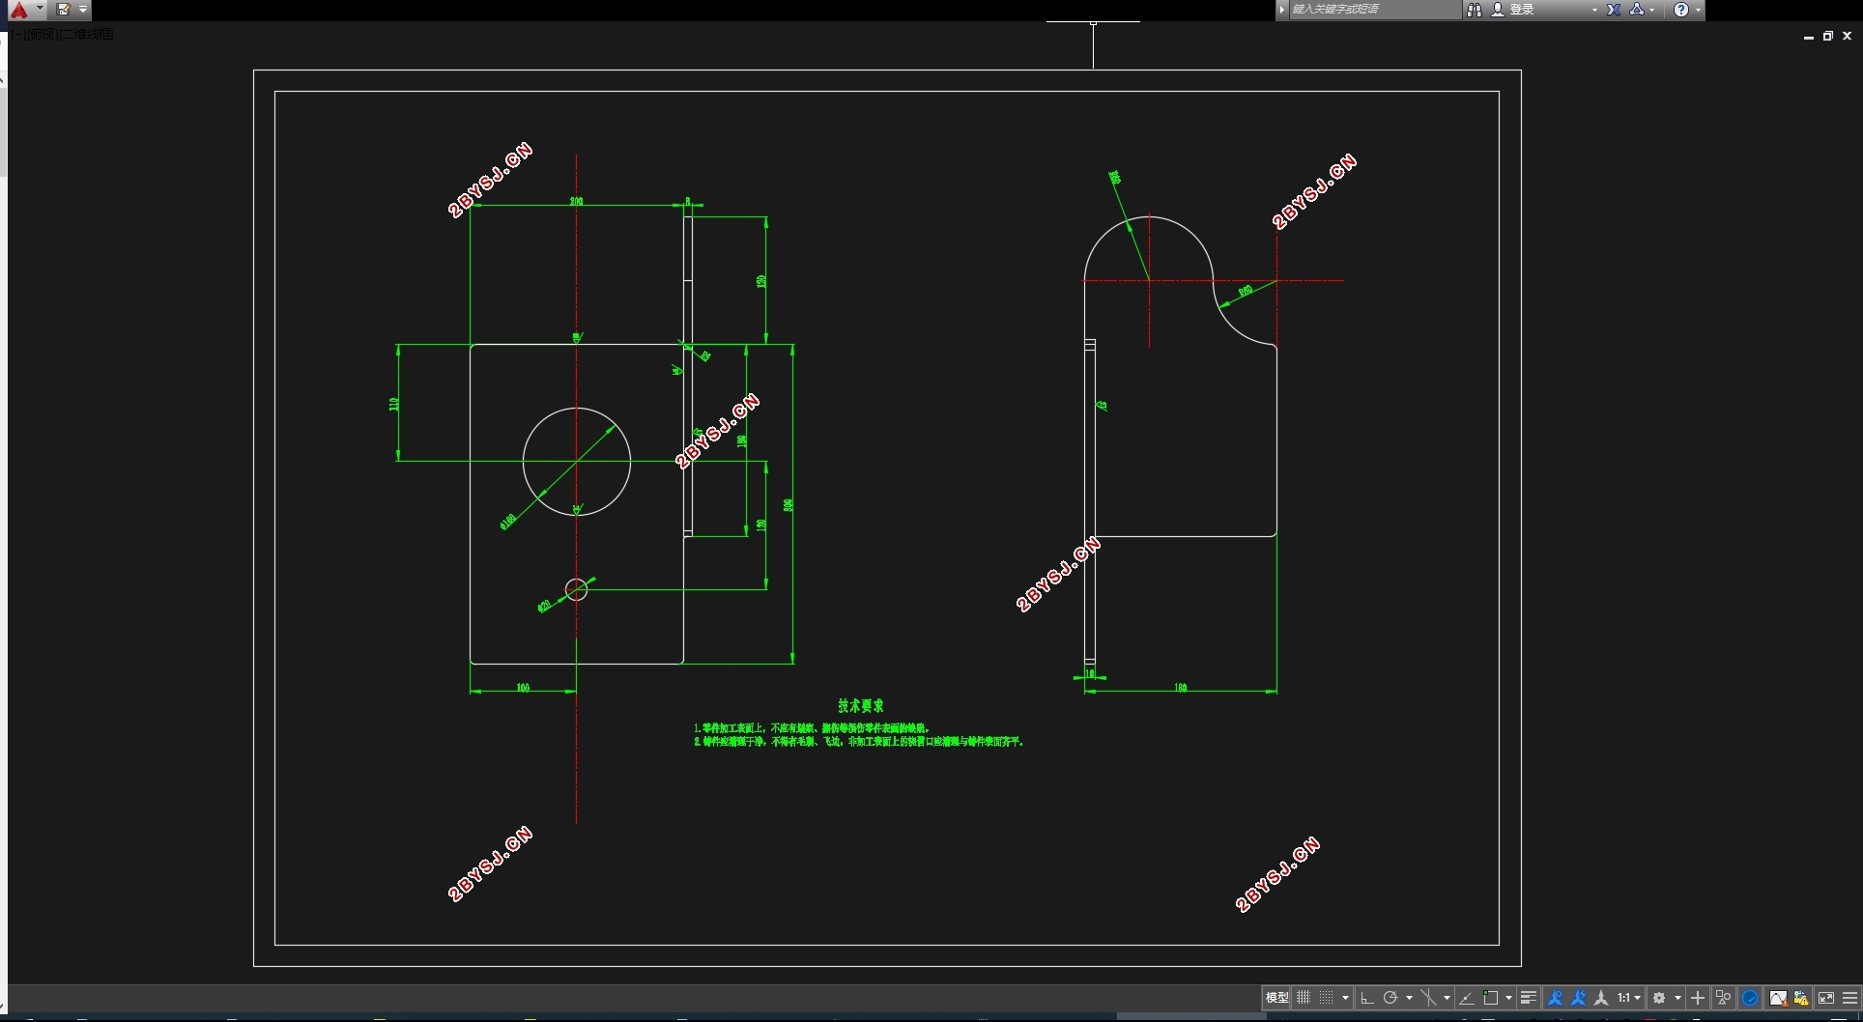This screenshot has width=1863, height=1022.
Task: Expand the application menu arrow
Action: tap(40, 9)
